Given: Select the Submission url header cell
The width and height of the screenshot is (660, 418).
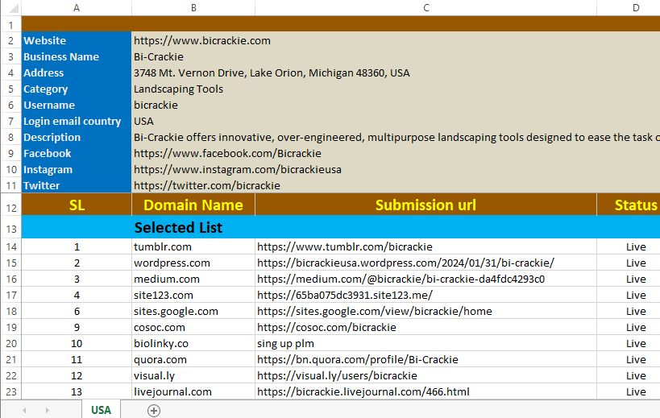Looking at the screenshot, I should [x=425, y=205].
